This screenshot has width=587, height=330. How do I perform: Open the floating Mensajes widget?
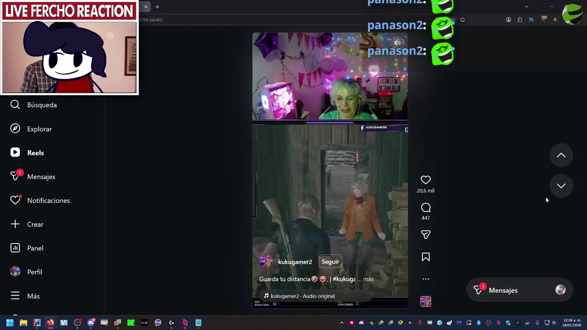point(519,290)
